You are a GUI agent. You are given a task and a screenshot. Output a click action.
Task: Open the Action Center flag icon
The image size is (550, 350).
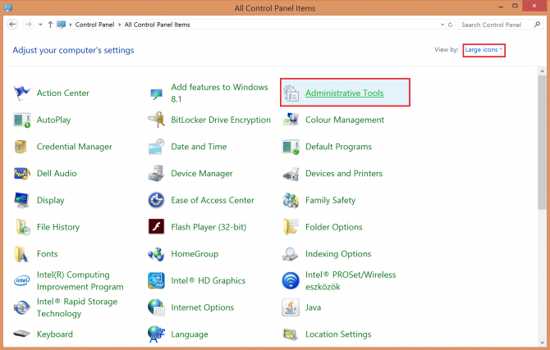[x=21, y=93]
